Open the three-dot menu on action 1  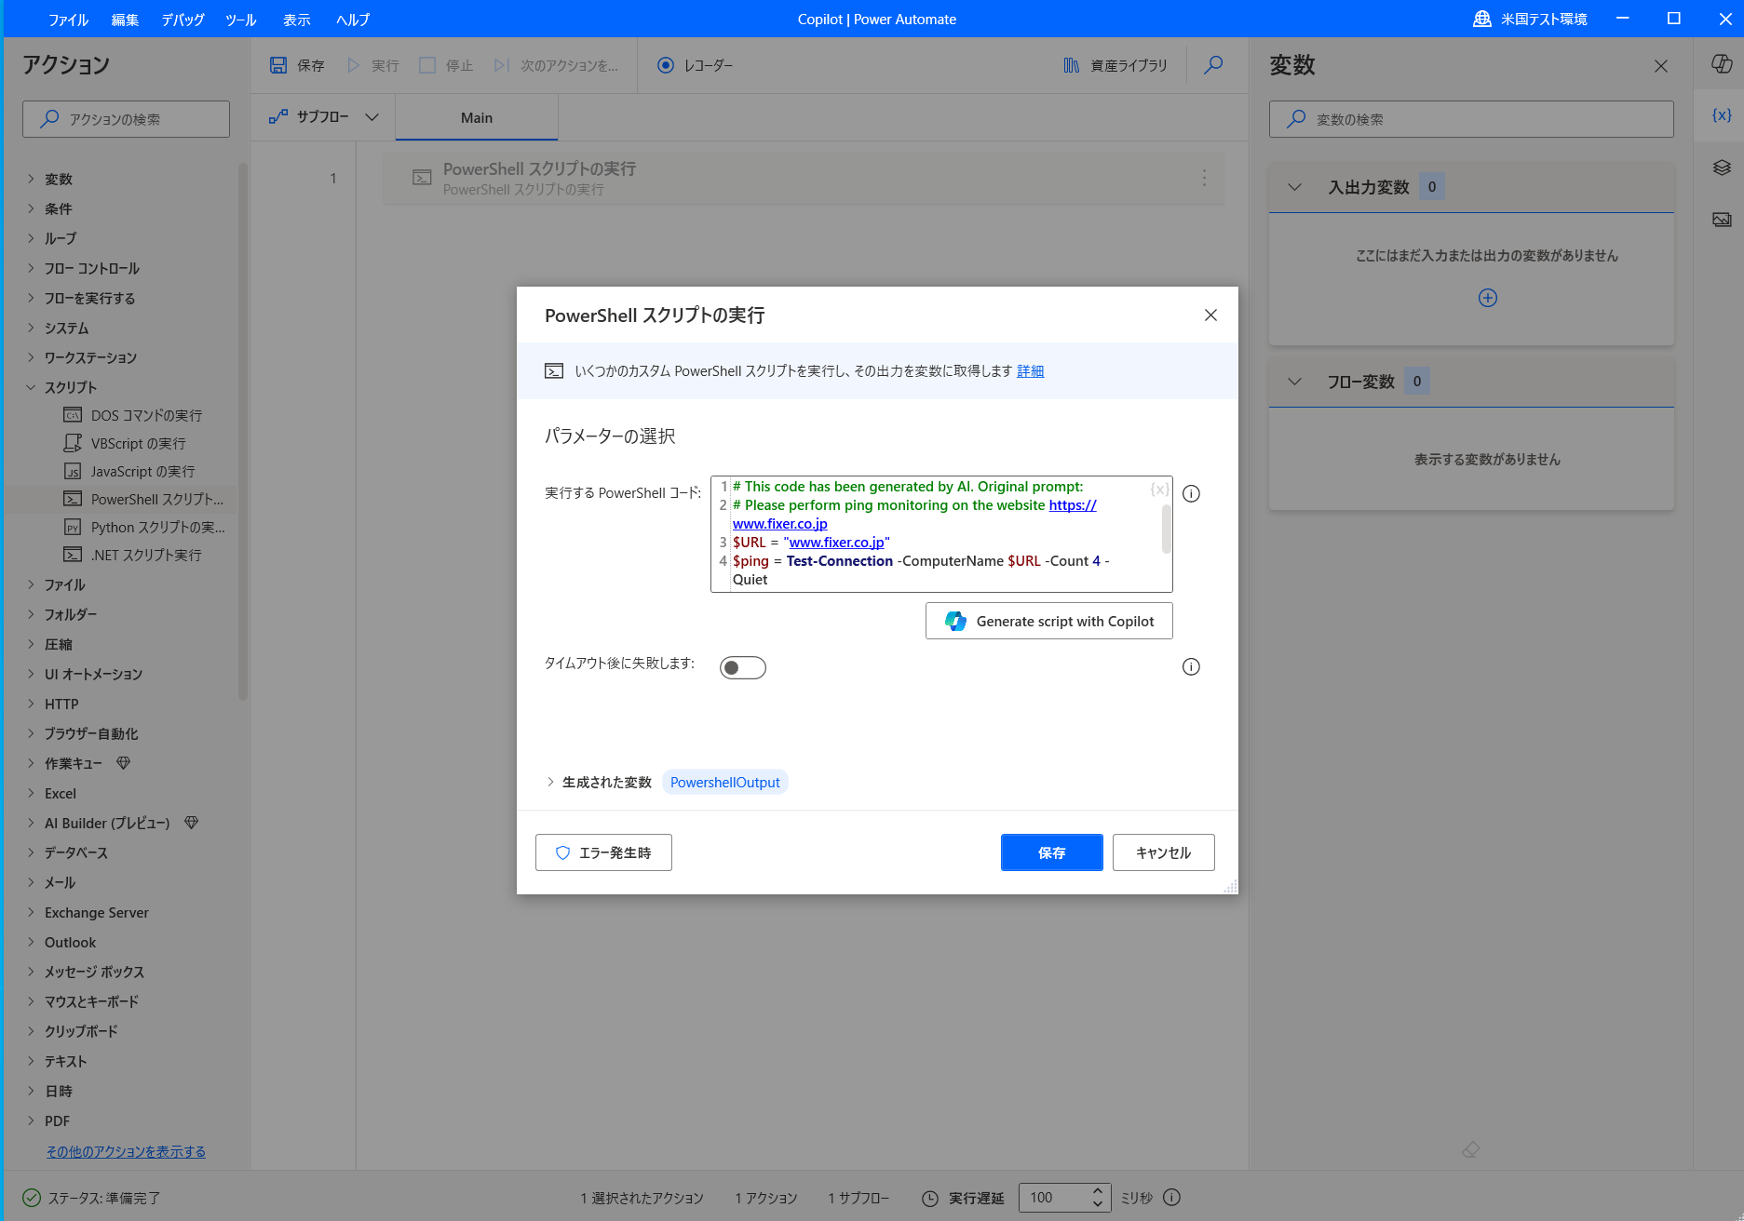1204,178
